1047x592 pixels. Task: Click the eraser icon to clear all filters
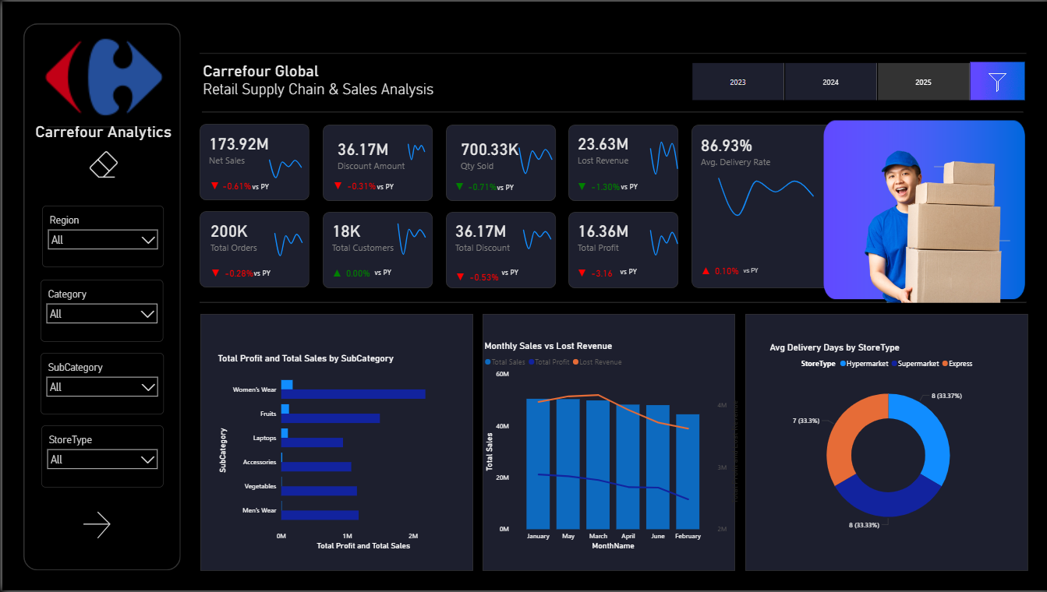click(103, 164)
